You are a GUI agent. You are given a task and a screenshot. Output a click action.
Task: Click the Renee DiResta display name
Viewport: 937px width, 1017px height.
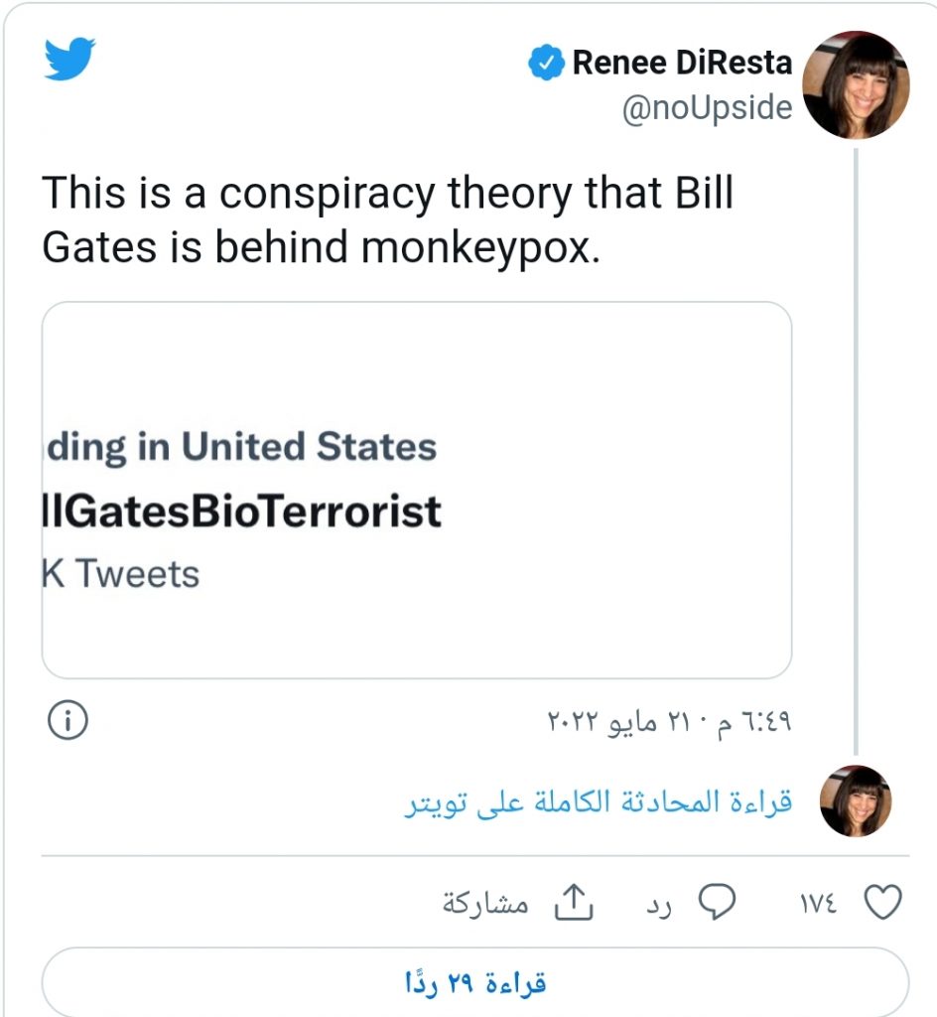pyautogui.click(x=682, y=64)
